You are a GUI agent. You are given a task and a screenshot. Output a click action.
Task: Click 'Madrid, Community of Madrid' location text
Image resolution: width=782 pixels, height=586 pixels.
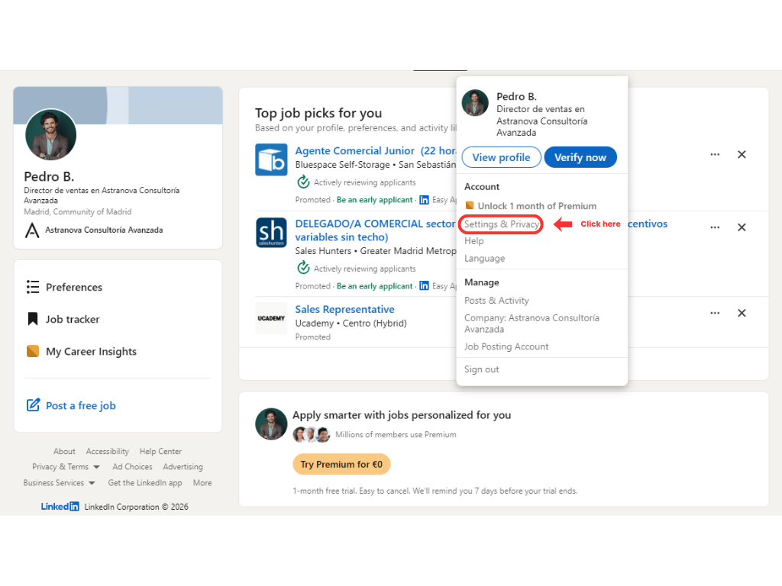click(x=78, y=212)
